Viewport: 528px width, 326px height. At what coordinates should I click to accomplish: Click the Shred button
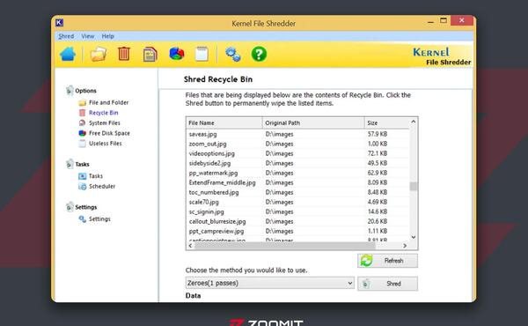(x=387, y=284)
